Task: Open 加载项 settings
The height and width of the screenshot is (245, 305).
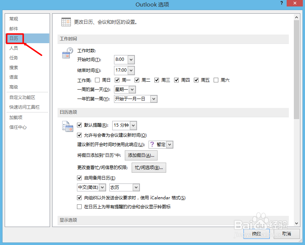Action: tap(27, 118)
